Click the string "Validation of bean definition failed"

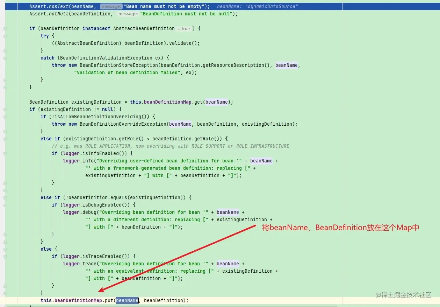pyautogui.click(x=127, y=72)
